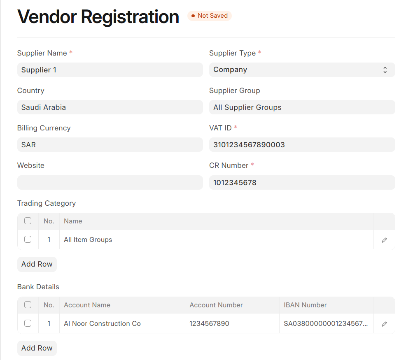Screen dimensions: 413x360
Task: Add Row under Trading Category
Action: (x=37, y=264)
